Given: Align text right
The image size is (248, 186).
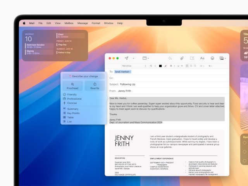Looking at the screenshot, I should coord(195,66).
